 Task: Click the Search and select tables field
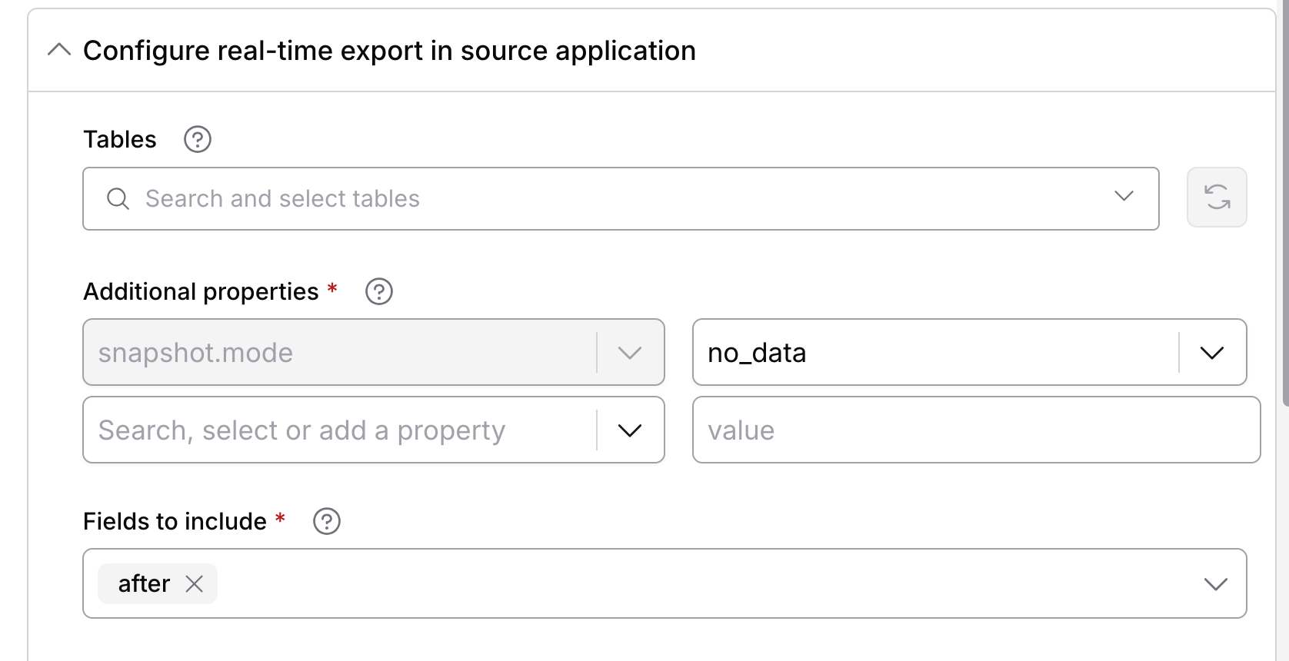[620, 198]
